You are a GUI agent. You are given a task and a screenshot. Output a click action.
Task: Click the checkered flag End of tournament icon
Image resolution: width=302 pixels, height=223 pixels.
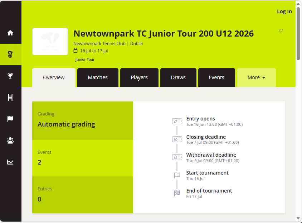pyautogui.click(x=177, y=193)
